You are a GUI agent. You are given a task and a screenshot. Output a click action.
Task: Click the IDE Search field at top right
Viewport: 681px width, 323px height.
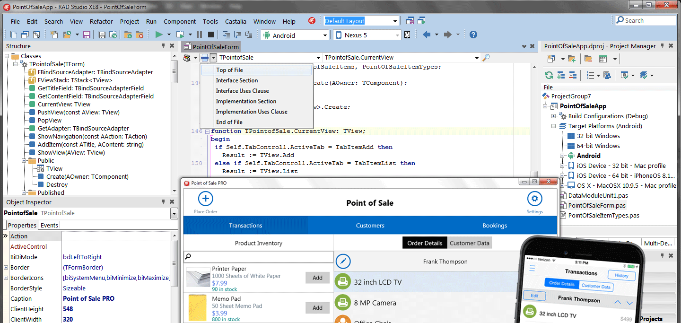(646, 20)
